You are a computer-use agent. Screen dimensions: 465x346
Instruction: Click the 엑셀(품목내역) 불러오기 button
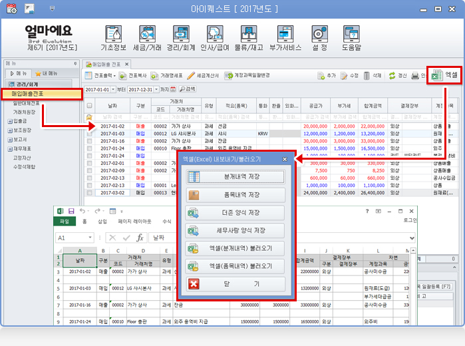pyautogui.click(x=235, y=266)
